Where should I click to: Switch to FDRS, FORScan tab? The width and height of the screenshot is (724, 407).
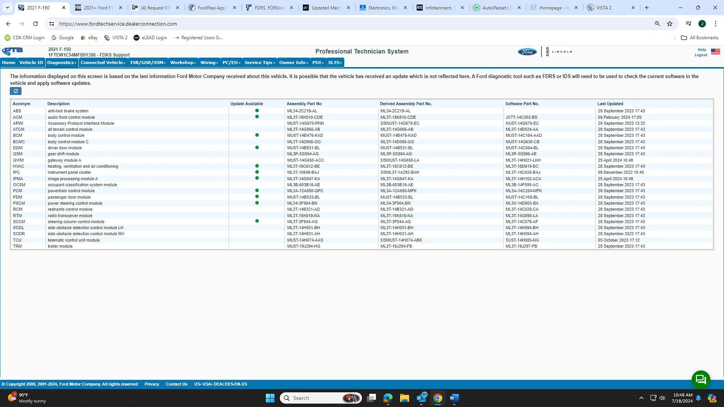coord(269,8)
